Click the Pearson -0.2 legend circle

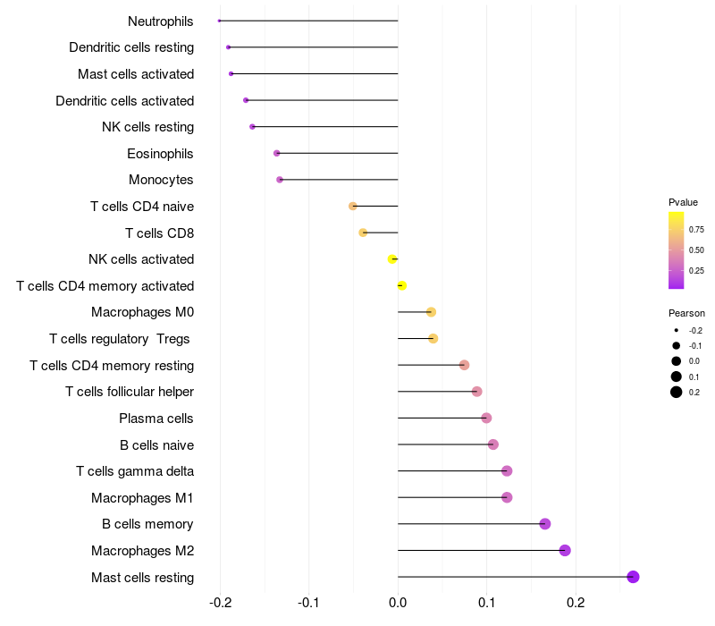[677, 330]
